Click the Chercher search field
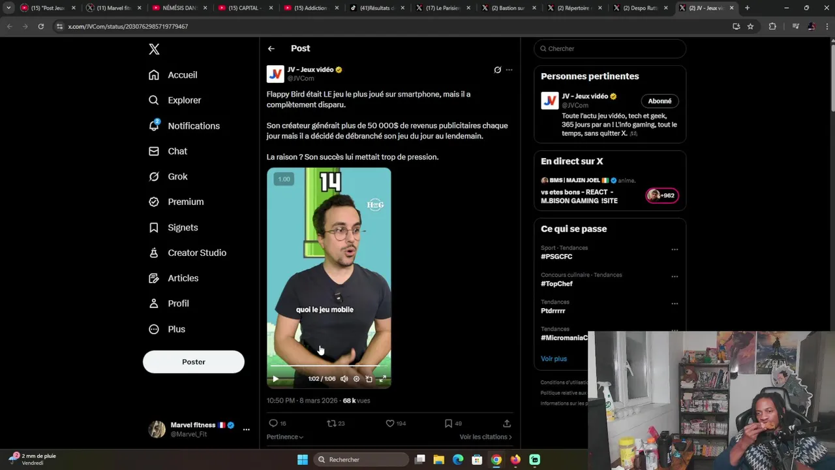Viewport: 835px width, 470px height. [610, 49]
